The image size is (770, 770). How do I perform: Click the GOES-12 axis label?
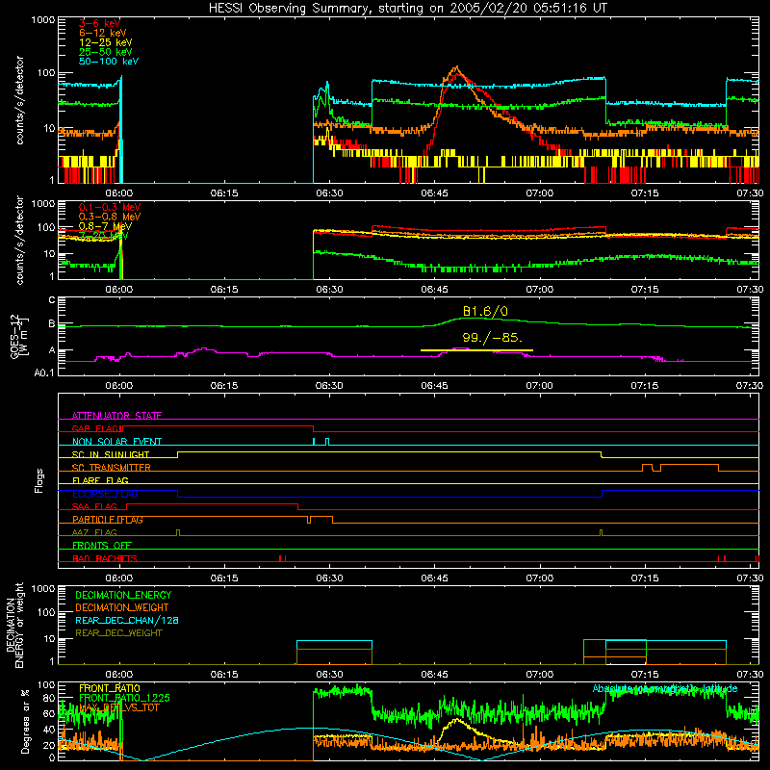pyautogui.click(x=19, y=336)
